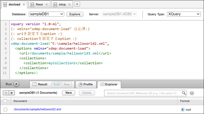Click the Explore button
The width and height of the screenshot is (204, 114).
(x=75, y=14)
